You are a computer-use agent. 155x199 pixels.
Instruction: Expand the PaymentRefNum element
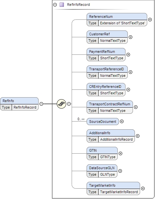[x=128, y=54]
